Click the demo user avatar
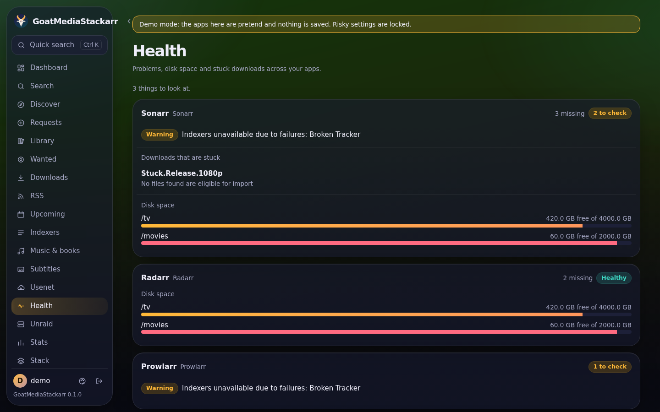Image resolution: width=660 pixels, height=412 pixels. [x=20, y=381]
